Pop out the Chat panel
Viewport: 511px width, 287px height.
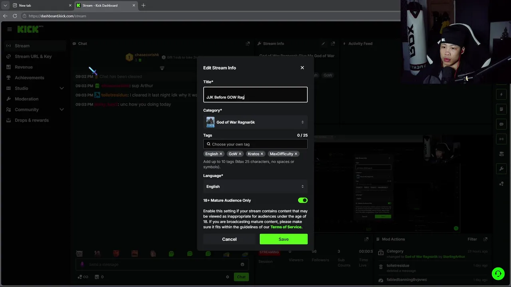(x=248, y=43)
